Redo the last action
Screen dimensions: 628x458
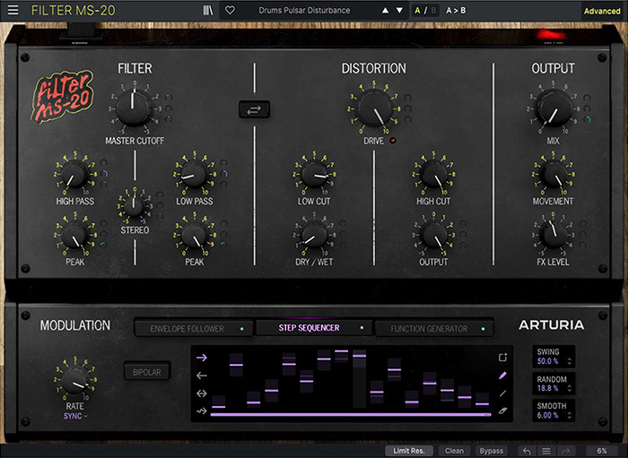pos(566,451)
